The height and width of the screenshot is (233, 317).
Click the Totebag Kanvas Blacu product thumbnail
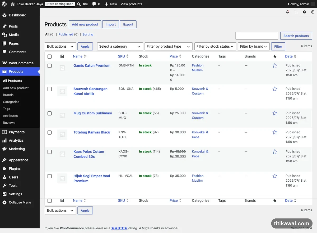click(62, 135)
